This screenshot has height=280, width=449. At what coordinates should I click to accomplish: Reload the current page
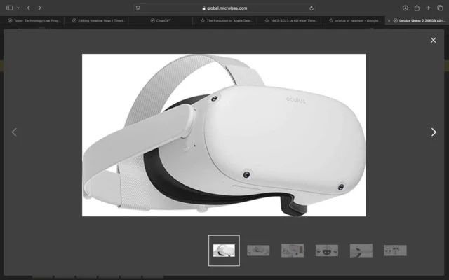[311, 8]
